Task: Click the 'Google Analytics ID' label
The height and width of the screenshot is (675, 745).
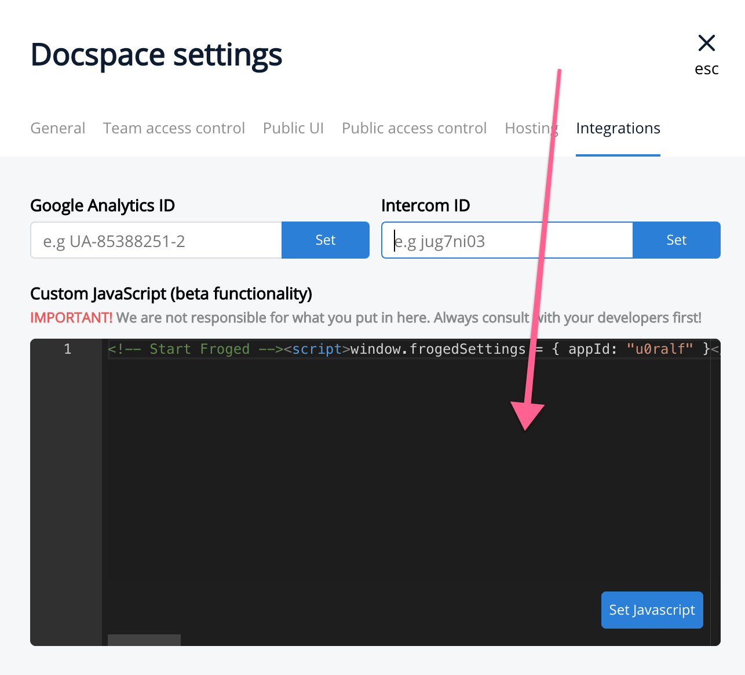Action: click(x=103, y=206)
